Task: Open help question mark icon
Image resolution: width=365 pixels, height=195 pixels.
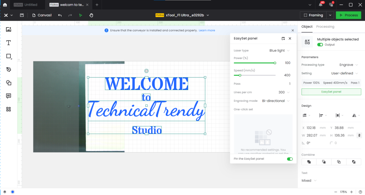Action: pos(360,192)
